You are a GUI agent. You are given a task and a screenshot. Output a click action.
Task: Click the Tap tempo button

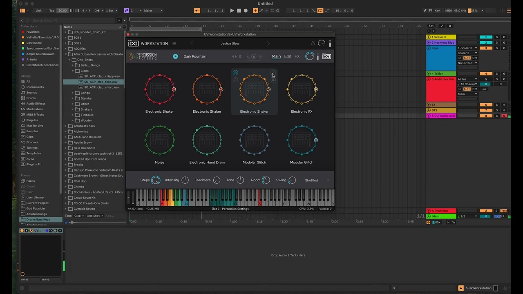click(52, 11)
